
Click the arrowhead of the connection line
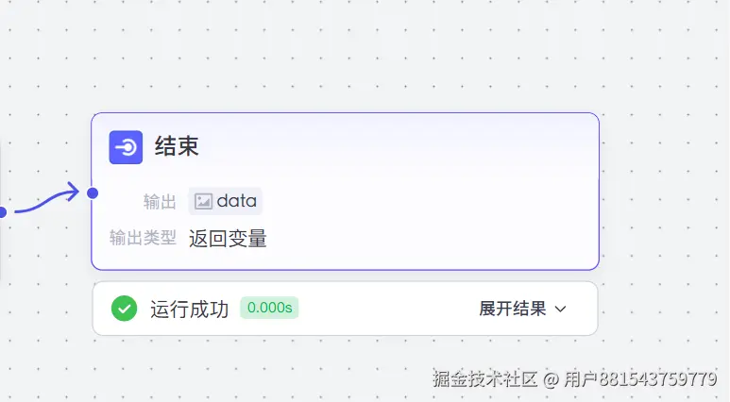point(72,193)
